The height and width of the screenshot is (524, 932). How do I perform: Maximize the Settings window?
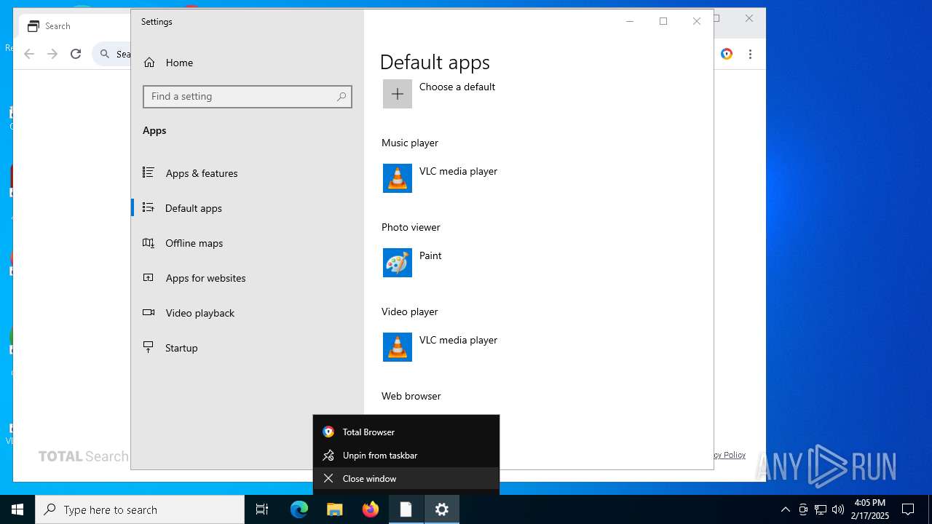coord(663,22)
